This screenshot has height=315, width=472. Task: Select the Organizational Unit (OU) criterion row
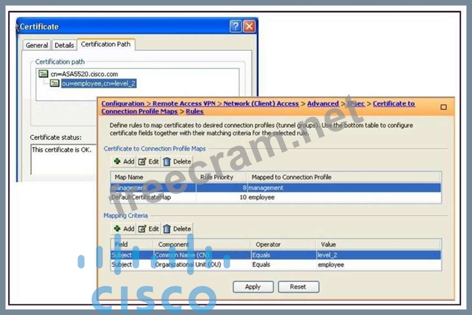click(x=275, y=265)
